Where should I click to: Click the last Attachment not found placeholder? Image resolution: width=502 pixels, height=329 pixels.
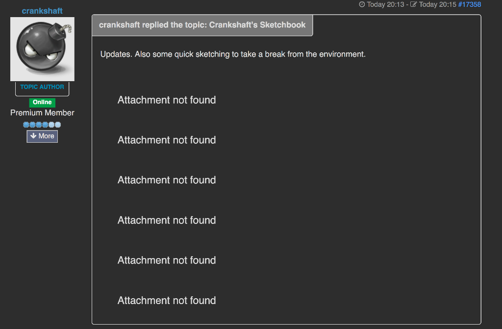pyautogui.click(x=167, y=300)
